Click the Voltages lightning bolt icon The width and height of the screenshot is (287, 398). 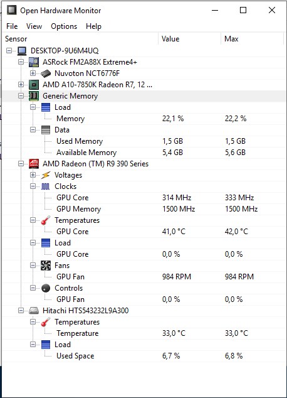coord(46,175)
